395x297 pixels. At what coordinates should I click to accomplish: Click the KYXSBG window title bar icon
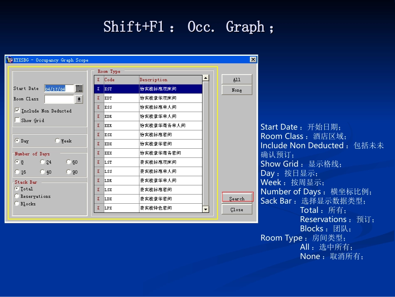click(10, 60)
